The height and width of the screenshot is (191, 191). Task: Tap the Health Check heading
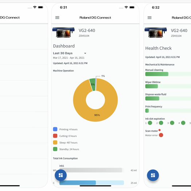coord(158,48)
